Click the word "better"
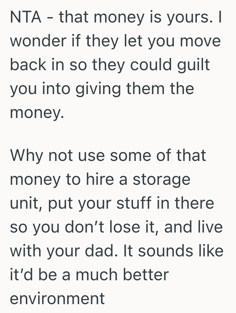Screen dimensions: 236x313 coord(147,275)
